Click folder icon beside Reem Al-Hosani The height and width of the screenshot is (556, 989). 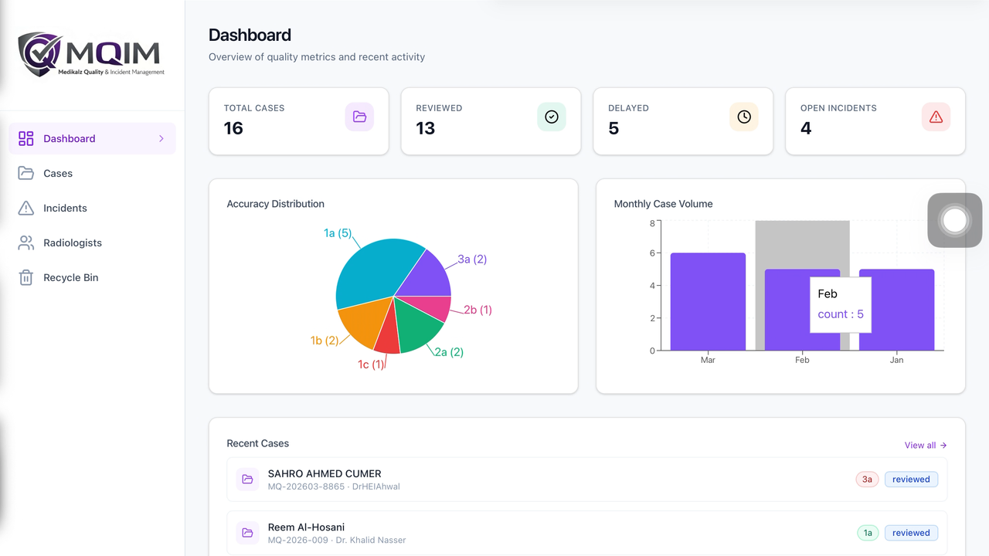point(247,533)
